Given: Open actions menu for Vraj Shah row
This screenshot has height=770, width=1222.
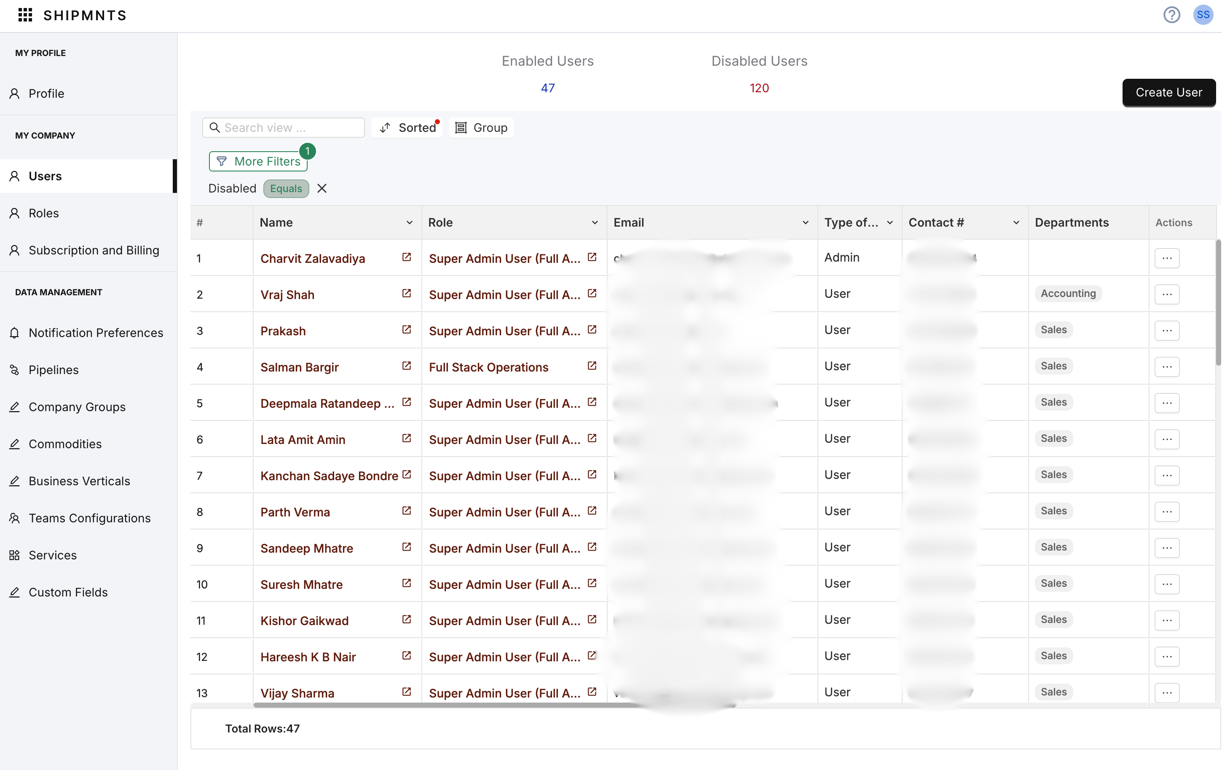Looking at the screenshot, I should pyautogui.click(x=1167, y=294).
